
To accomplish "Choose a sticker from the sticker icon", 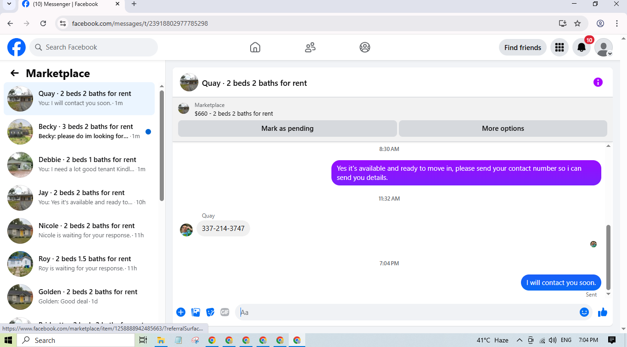I will (210, 312).
